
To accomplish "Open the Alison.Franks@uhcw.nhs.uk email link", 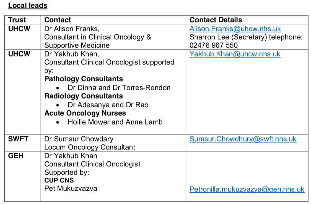I will [x=235, y=29].
